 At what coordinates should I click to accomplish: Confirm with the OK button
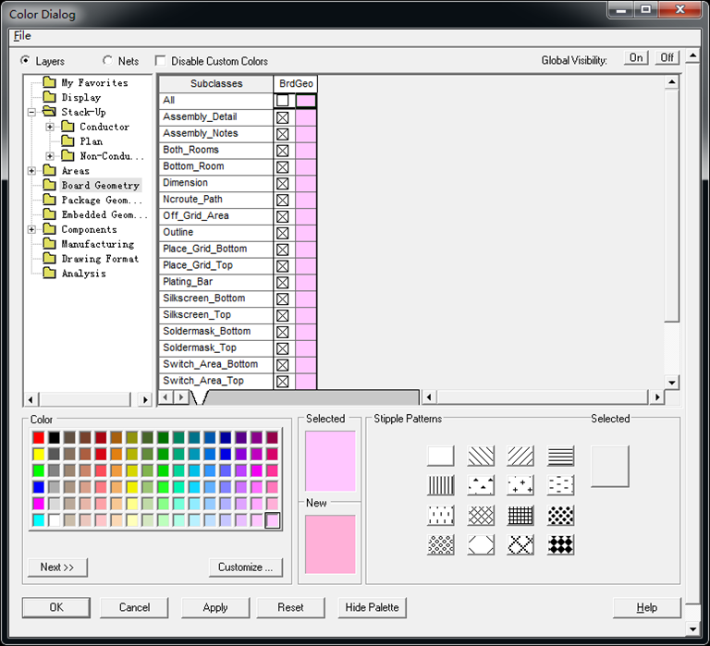[56, 607]
